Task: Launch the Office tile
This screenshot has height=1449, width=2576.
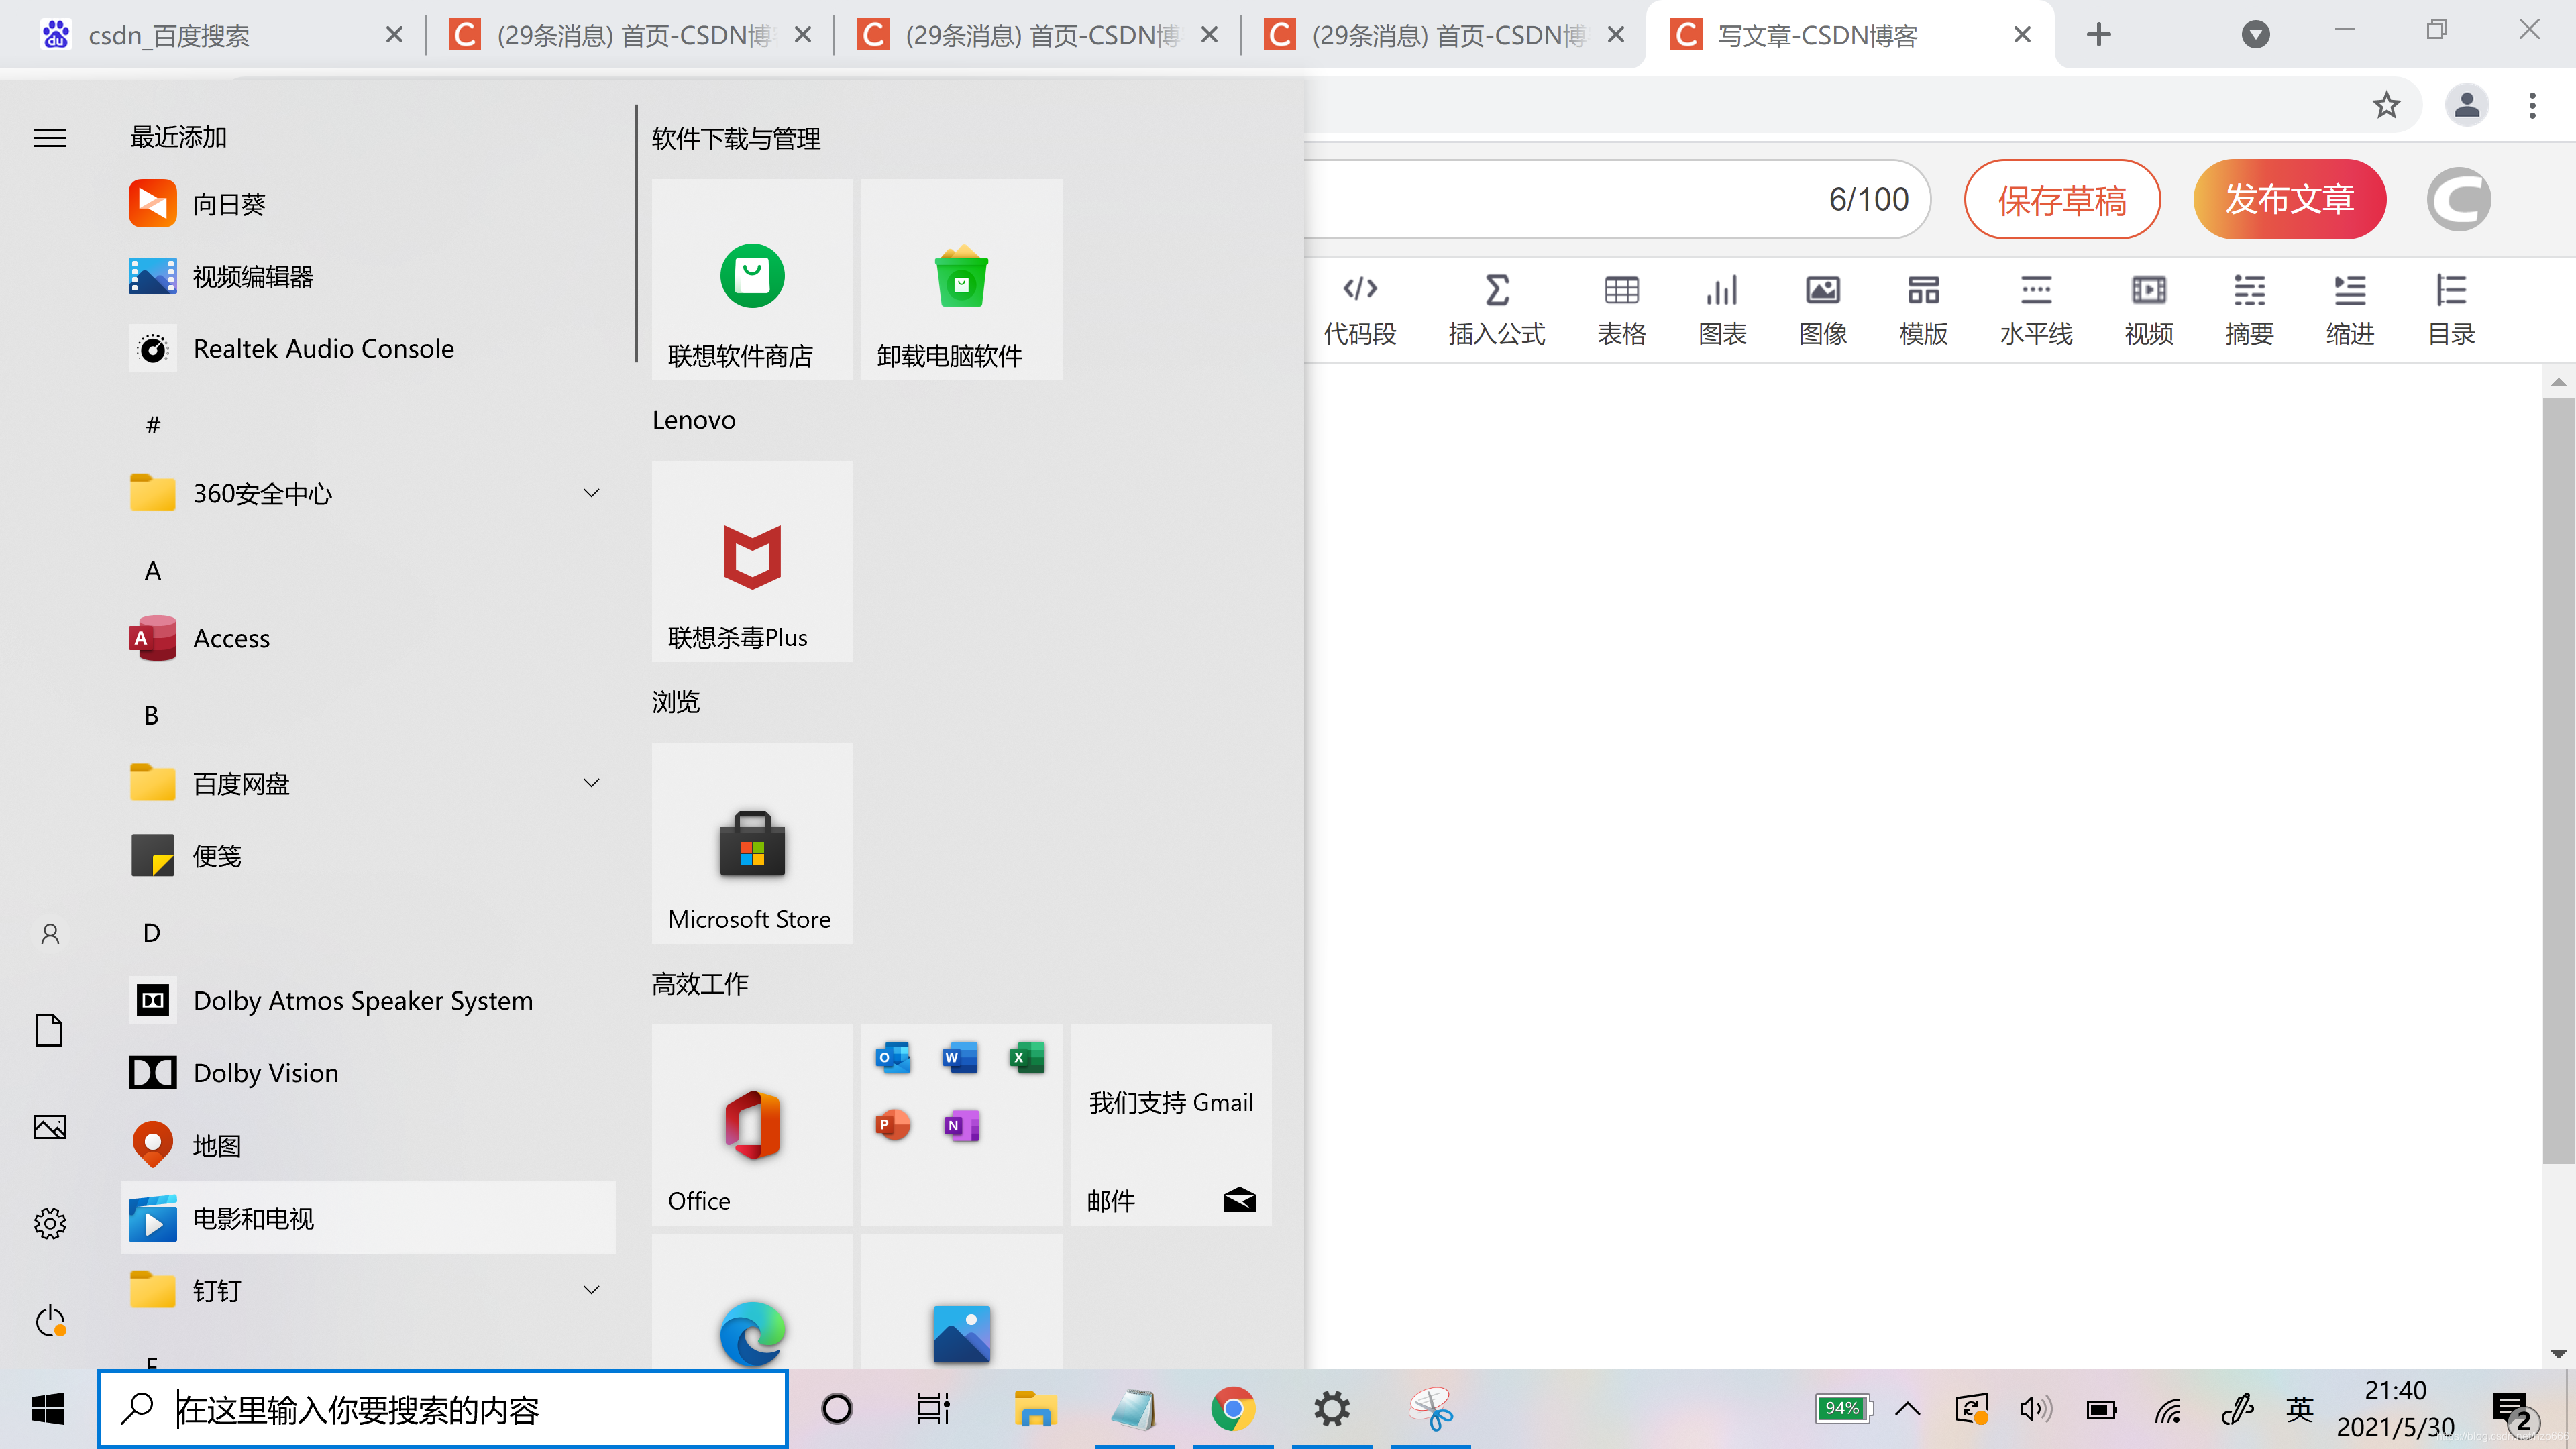Action: coord(752,1124)
